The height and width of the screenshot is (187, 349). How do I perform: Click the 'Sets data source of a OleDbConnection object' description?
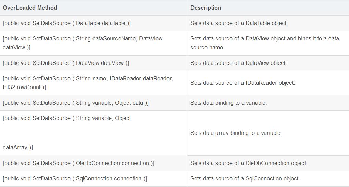point(249,163)
